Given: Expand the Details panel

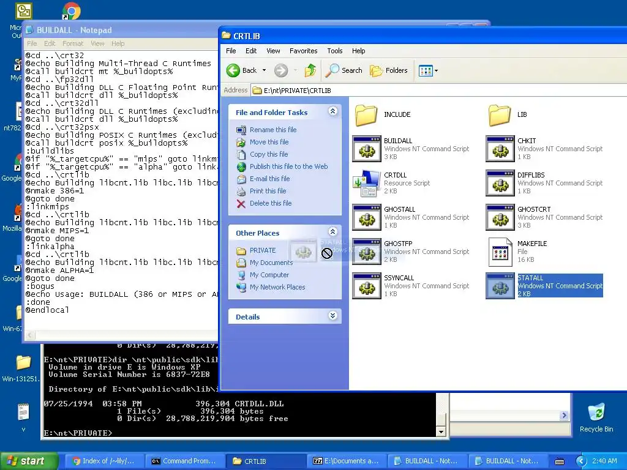Looking at the screenshot, I should 332,316.
